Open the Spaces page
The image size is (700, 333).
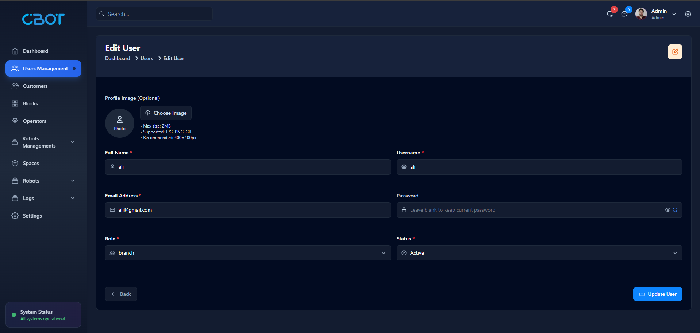(31, 163)
